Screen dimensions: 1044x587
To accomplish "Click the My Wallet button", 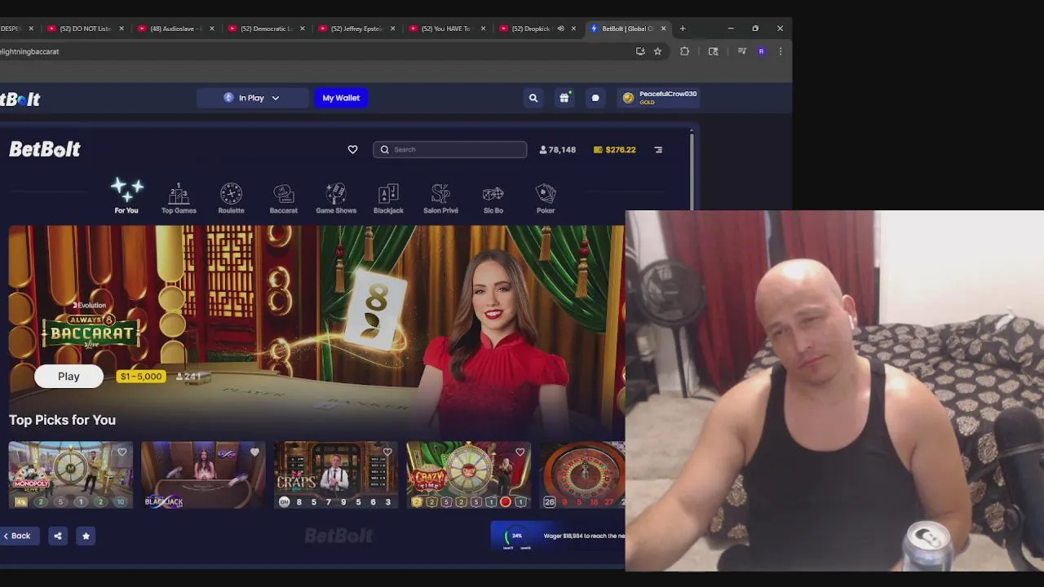I will click(x=341, y=98).
